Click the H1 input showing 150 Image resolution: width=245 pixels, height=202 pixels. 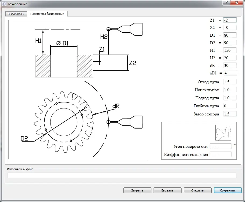(230, 50)
